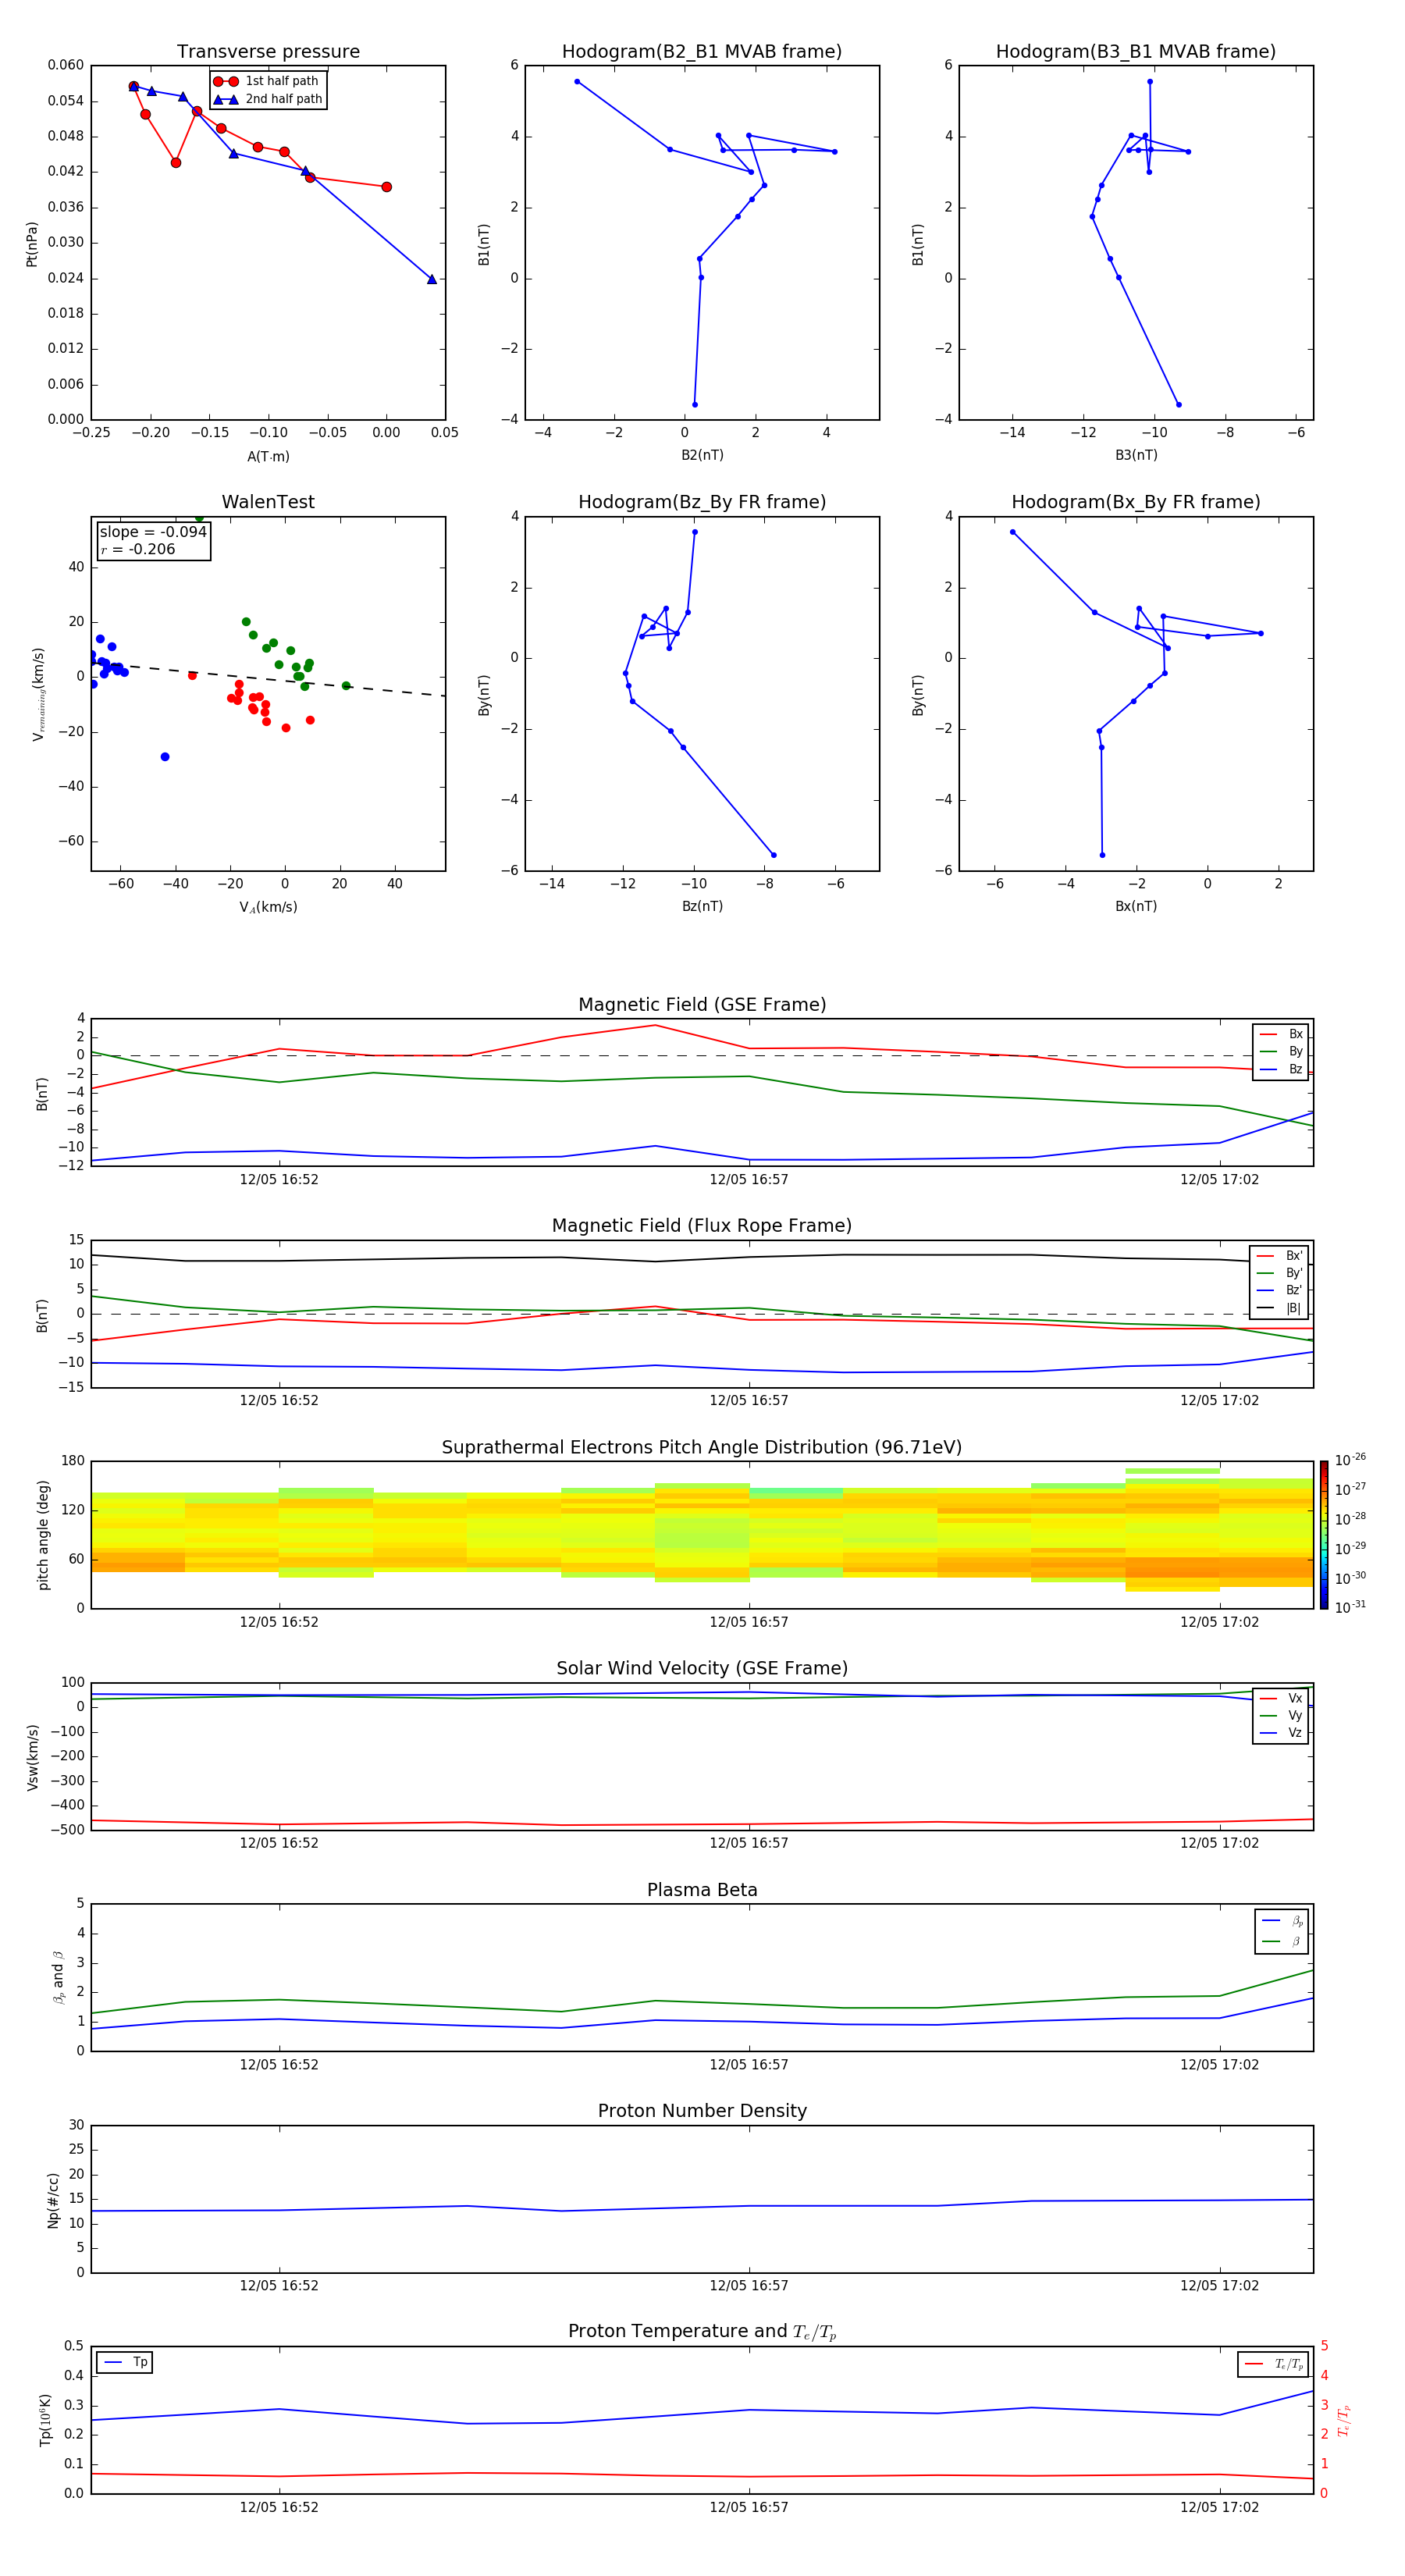Click the 10^-26 color bar label
Image resolution: width=1405 pixels, height=2576 pixels.
[1350, 1460]
